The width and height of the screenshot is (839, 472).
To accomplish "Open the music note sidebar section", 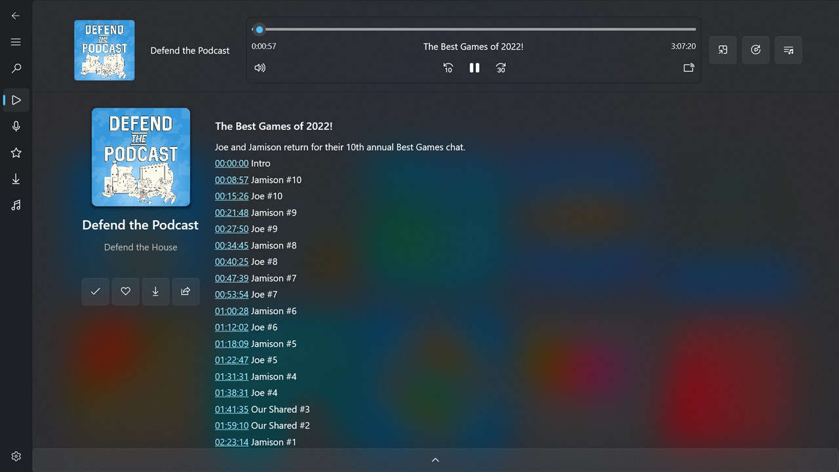I will point(16,205).
